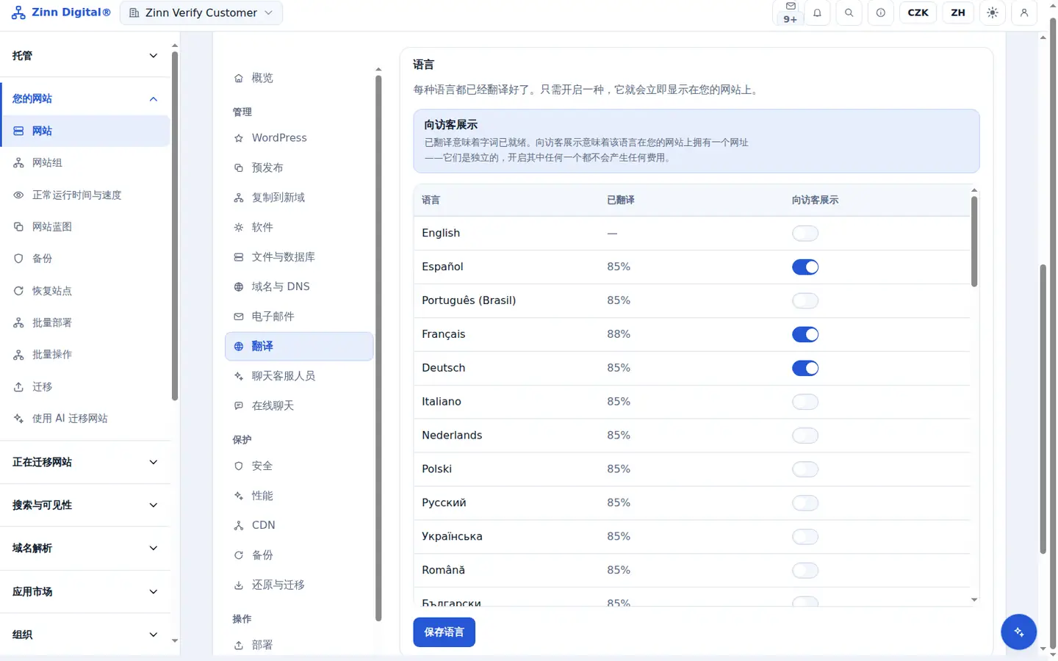Expand the 托管 section

[x=85, y=56]
